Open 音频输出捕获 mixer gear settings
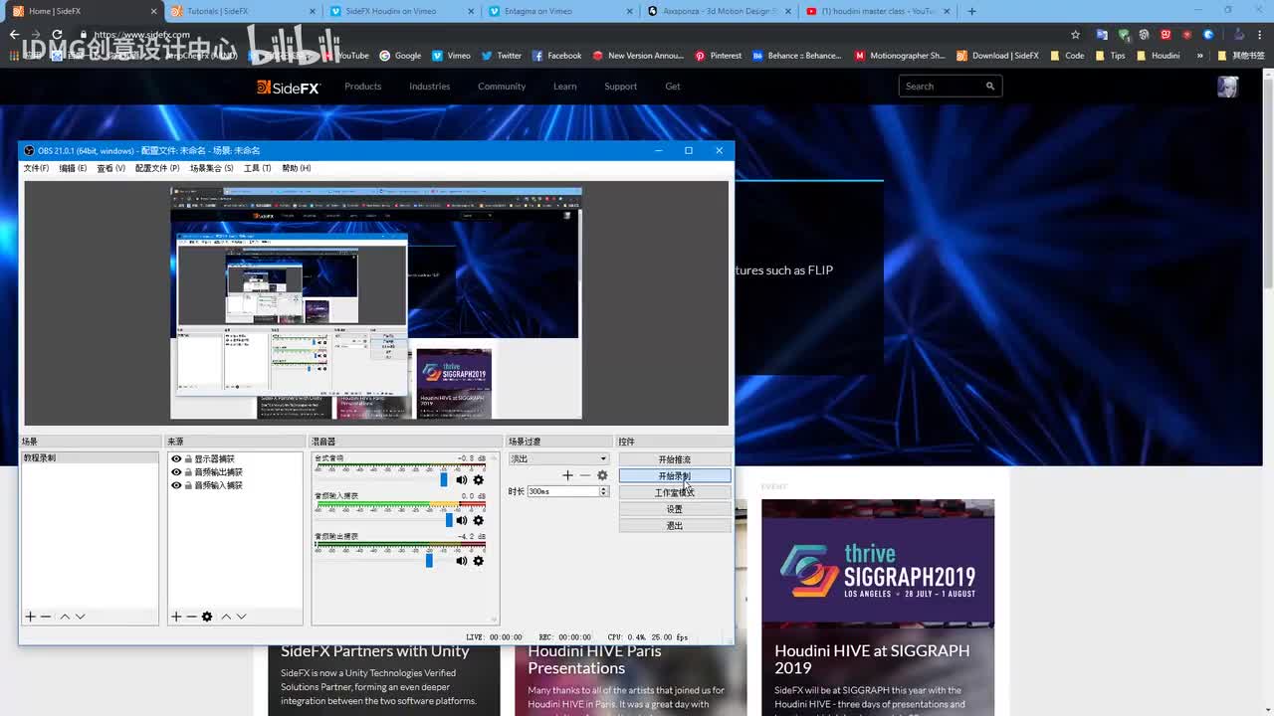1274x716 pixels. click(479, 561)
